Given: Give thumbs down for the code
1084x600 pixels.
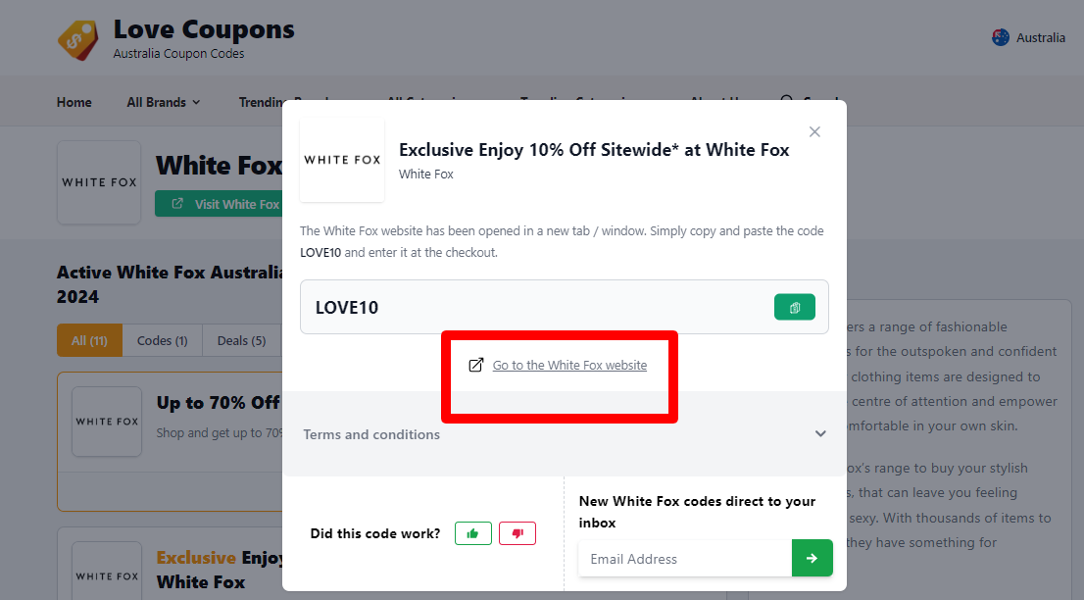Looking at the screenshot, I should pos(517,533).
